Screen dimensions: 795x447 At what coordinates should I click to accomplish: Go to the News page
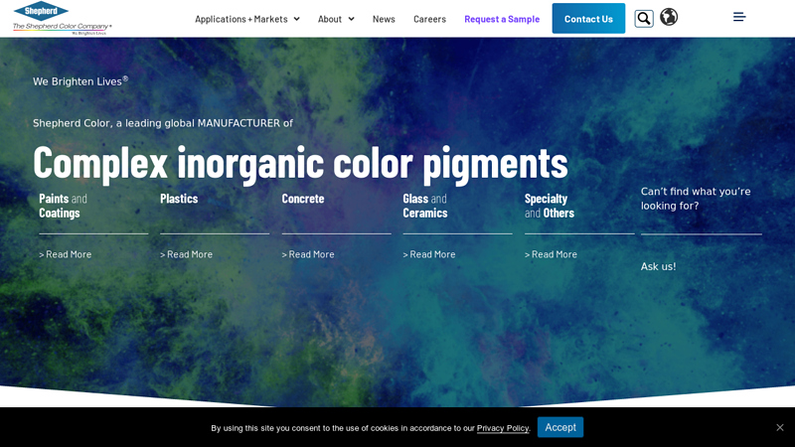[x=384, y=19]
